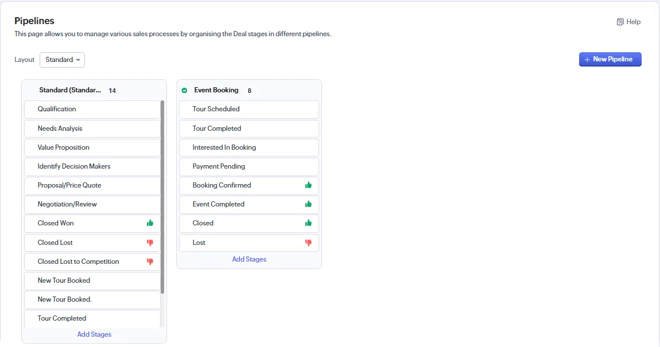Click the Help book icon

click(x=620, y=22)
